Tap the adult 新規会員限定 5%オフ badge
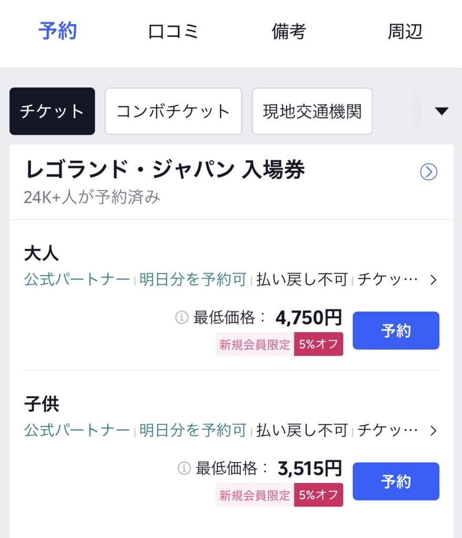462x538 pixels. tap(279, 345)
